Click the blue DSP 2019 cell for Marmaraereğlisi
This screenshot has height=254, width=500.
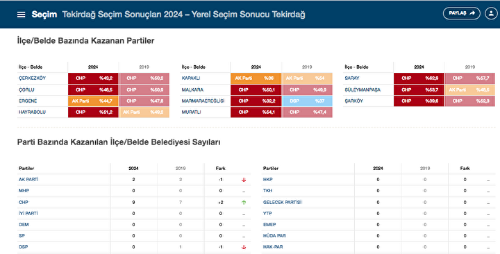tap(307, 101)
